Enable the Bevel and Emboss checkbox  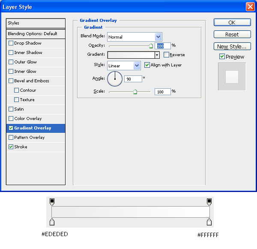tap(11, 81)
